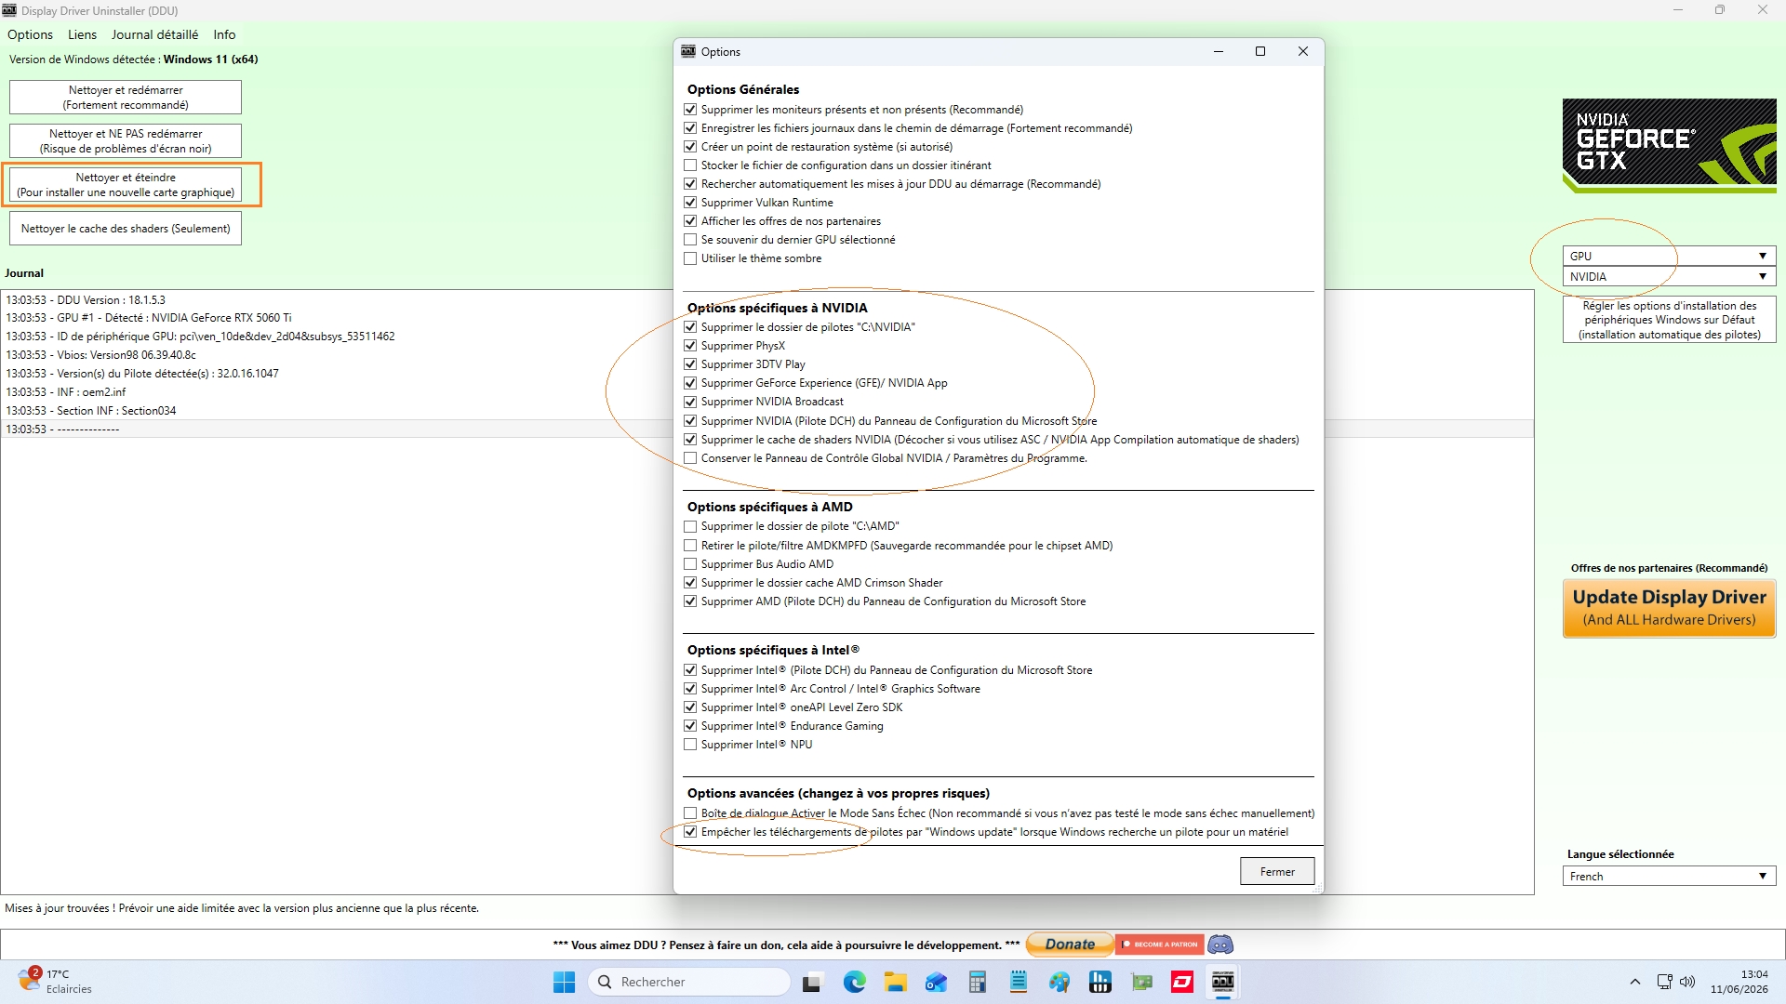Toggle Supprimer le dossier de pilotes C:\NVIDIA
Screen dimensions: 1786x1004
(690, 327)
